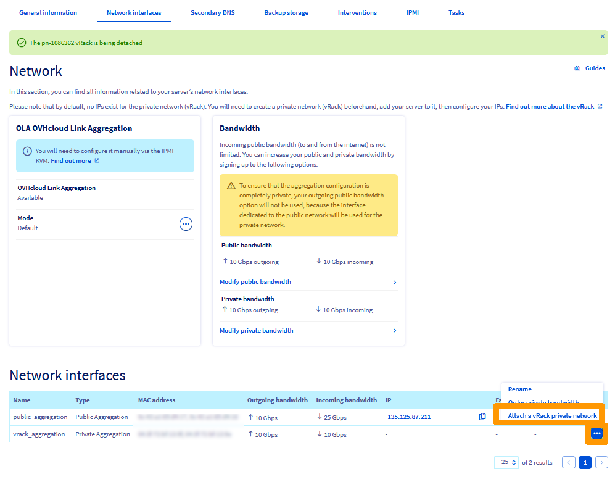615x477 pixels.
Task: Copy the IP address 135.125.87.211
Action: pos(482,417)
